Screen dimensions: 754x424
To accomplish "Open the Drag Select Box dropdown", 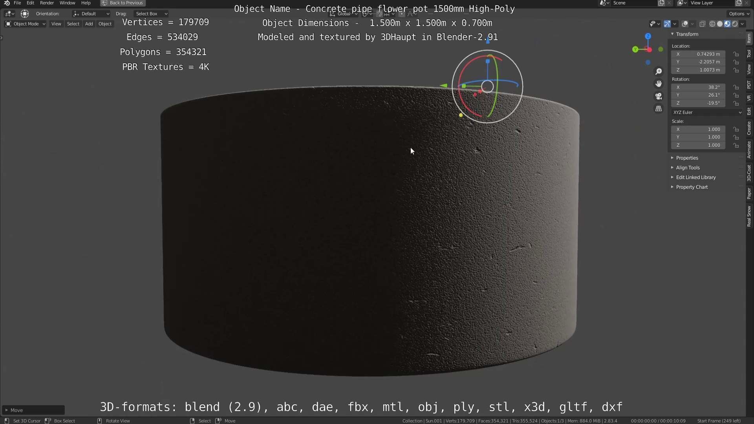I will pyautogui.click(x=151, y=14).
